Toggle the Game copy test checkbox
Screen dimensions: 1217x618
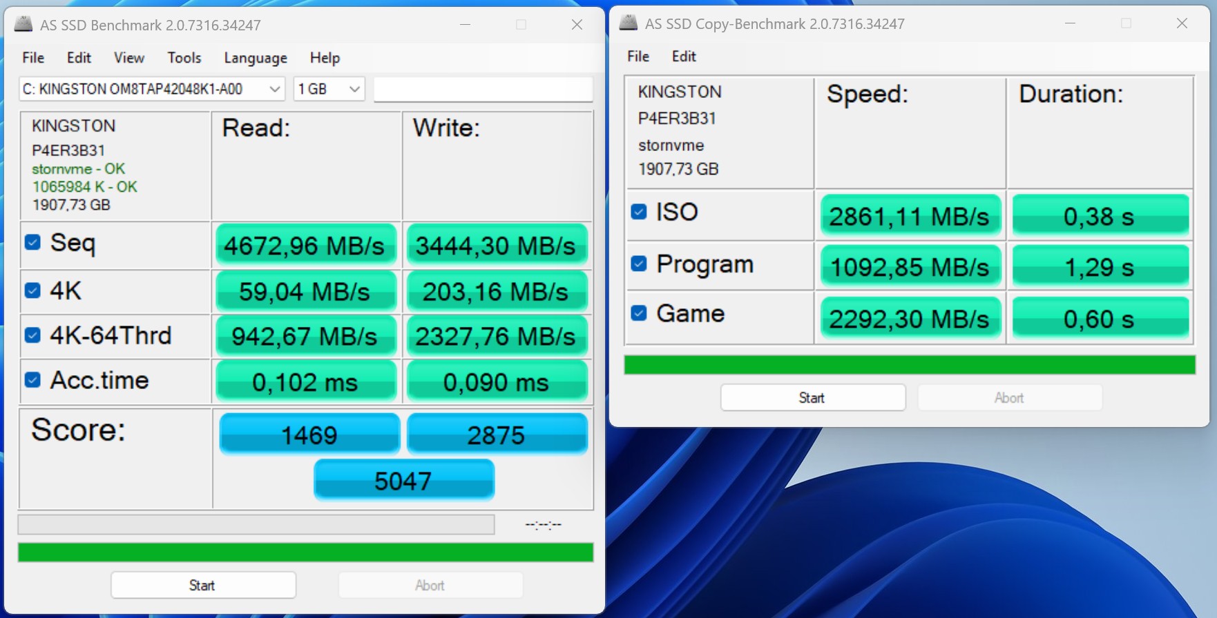[639, 313]
